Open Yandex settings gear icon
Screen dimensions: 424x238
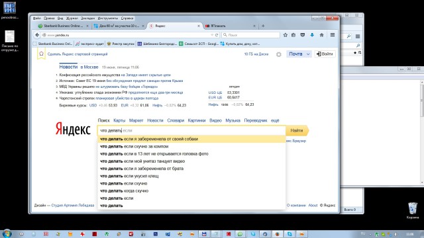pyautogui.click(x=279, y=54)
